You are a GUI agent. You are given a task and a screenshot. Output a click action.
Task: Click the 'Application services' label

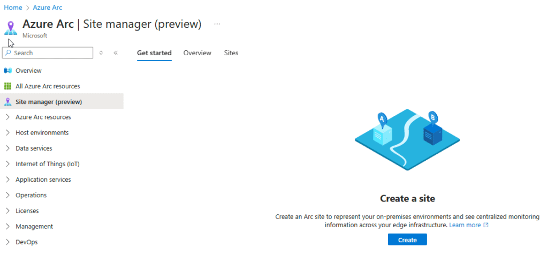(43, 180)
